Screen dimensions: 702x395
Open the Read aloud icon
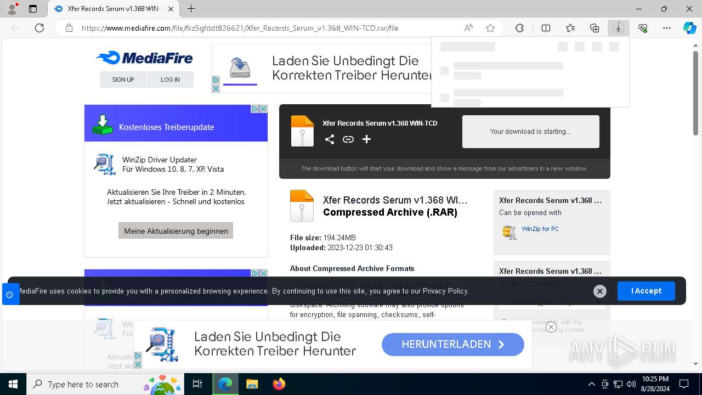468,28
